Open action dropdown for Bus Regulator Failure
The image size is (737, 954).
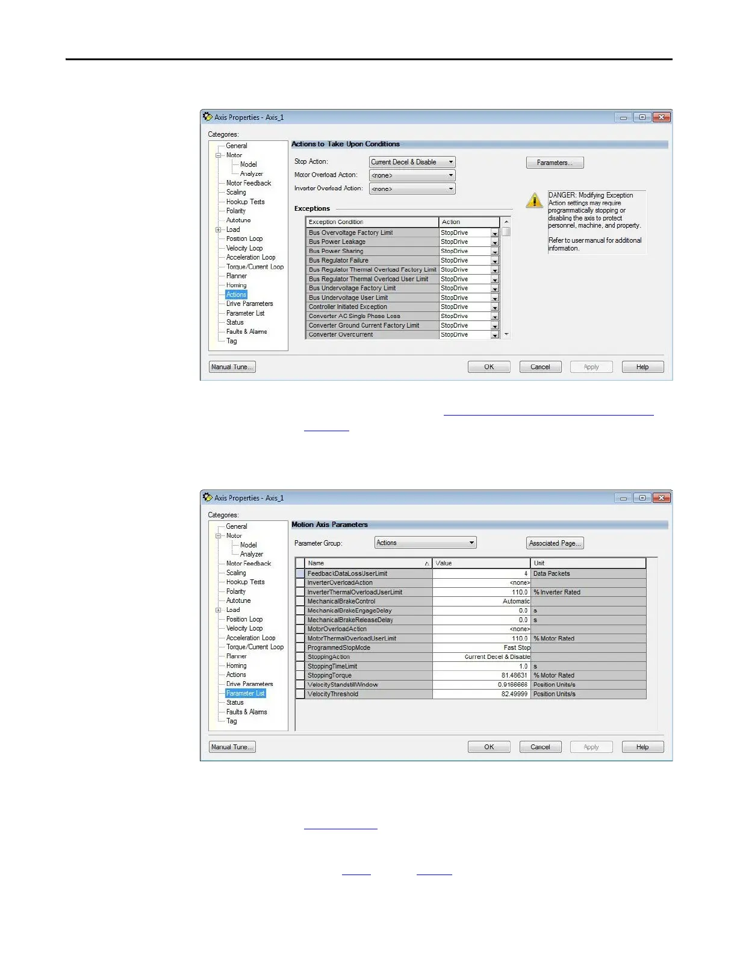point(495,261)
